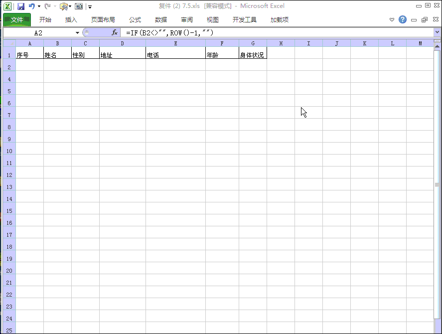Open the dropdown beside the print preview icon

tap(70, 6)
